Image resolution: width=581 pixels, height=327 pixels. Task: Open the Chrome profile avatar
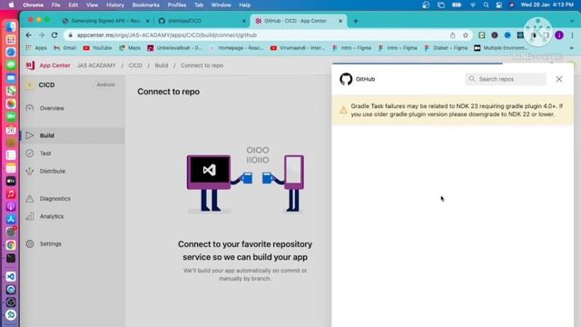pyautogui.click(x=559, y=35)
